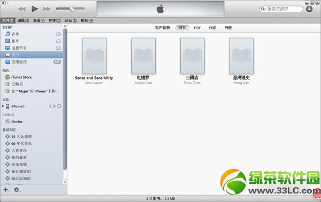
Task: Click the iPhone5 battery indicator icon
Action: tap(52, 106)
